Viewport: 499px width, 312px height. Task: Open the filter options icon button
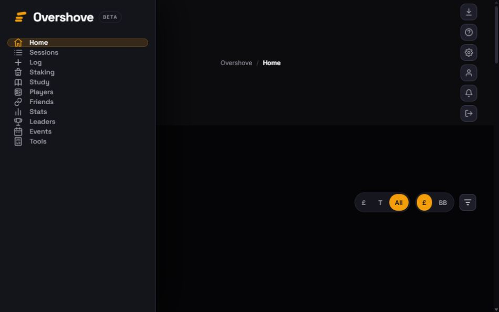pos(467,202)
